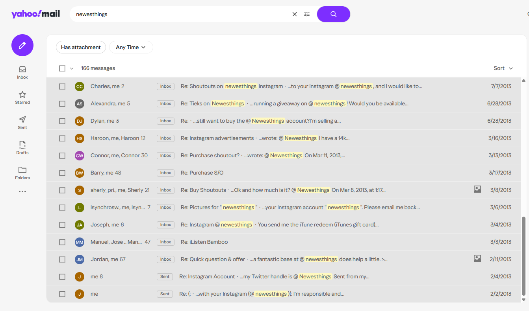Select the Dylan message checkbox

pos(62,121)
